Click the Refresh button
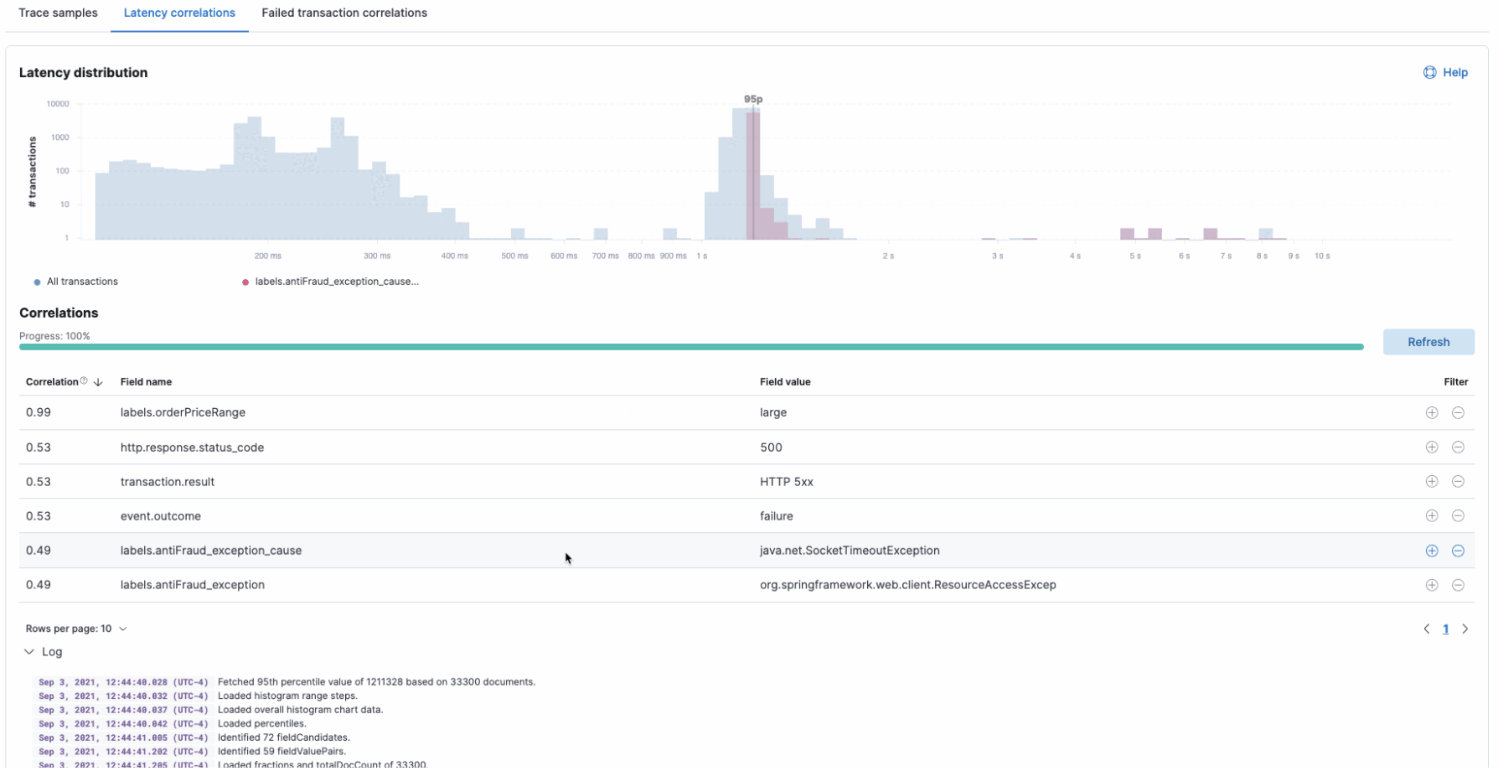 (x=1428, y=341)
